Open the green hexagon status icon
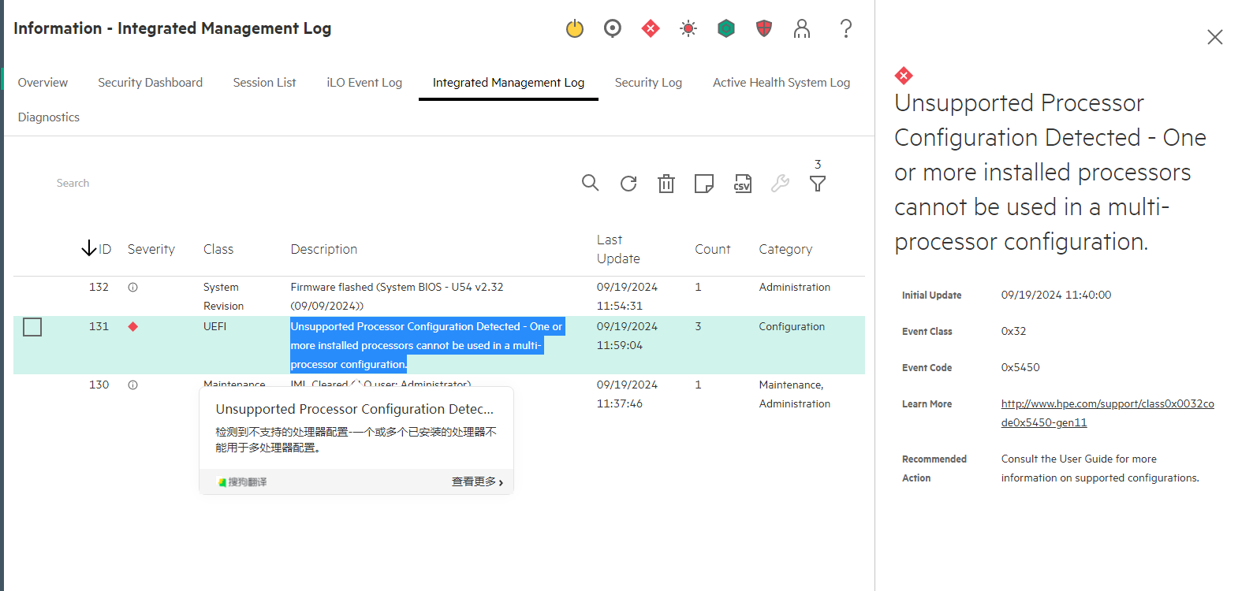This screenshot has width=1253, height=591. coord(726,29)
